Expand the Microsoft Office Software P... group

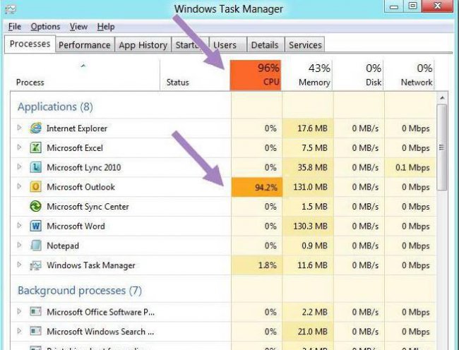point(19,311)
